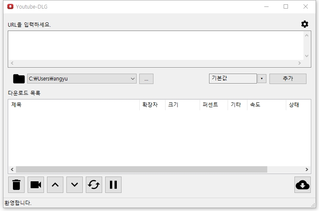The height and width of the screenshot is (211, 319).
Task: Click the download list horizontal scrollbar thumb
Action: (x=141, y=169)
